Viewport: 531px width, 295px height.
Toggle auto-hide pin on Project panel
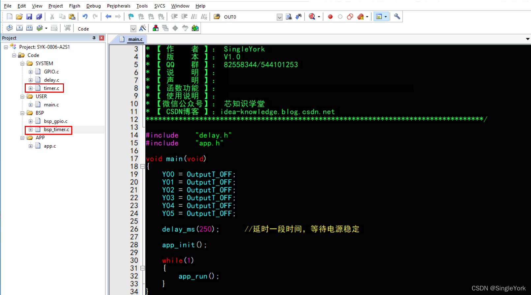click(94, 38)
